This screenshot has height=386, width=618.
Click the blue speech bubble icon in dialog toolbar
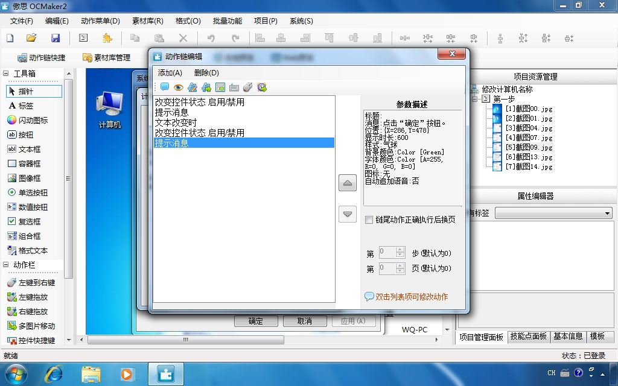(164, 87)
